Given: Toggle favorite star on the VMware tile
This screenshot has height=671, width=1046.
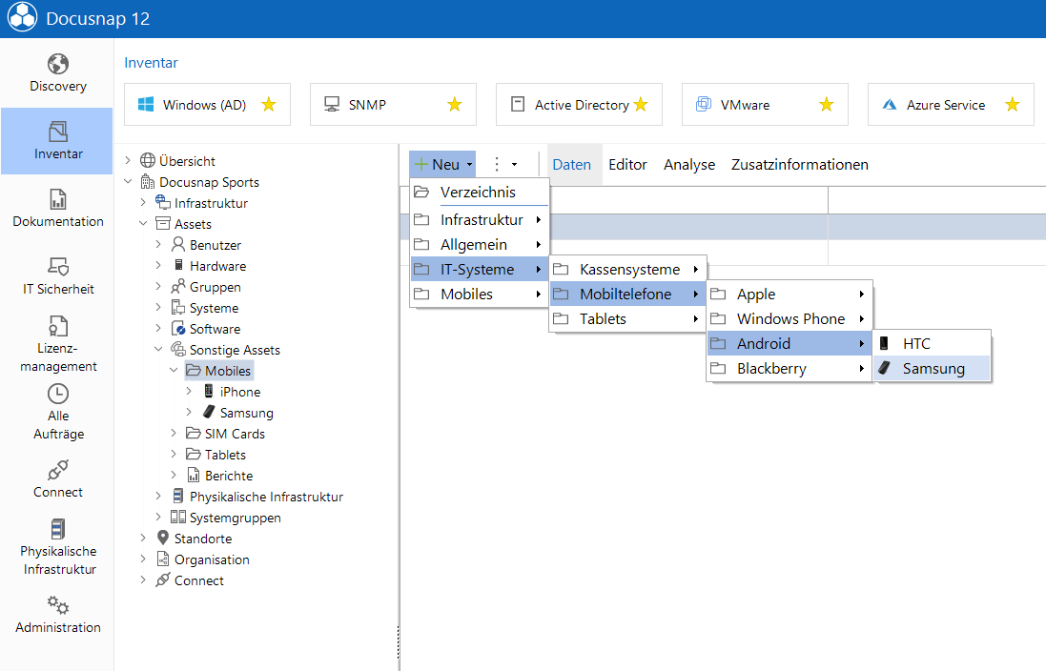Looking at the screenshot, I should click(x=827, y=104).
